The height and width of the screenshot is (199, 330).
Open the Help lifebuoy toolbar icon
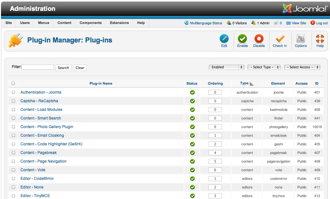coord(320,39)
